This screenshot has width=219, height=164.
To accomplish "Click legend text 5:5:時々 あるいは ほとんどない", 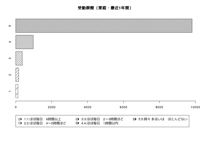I will (163, 119).
